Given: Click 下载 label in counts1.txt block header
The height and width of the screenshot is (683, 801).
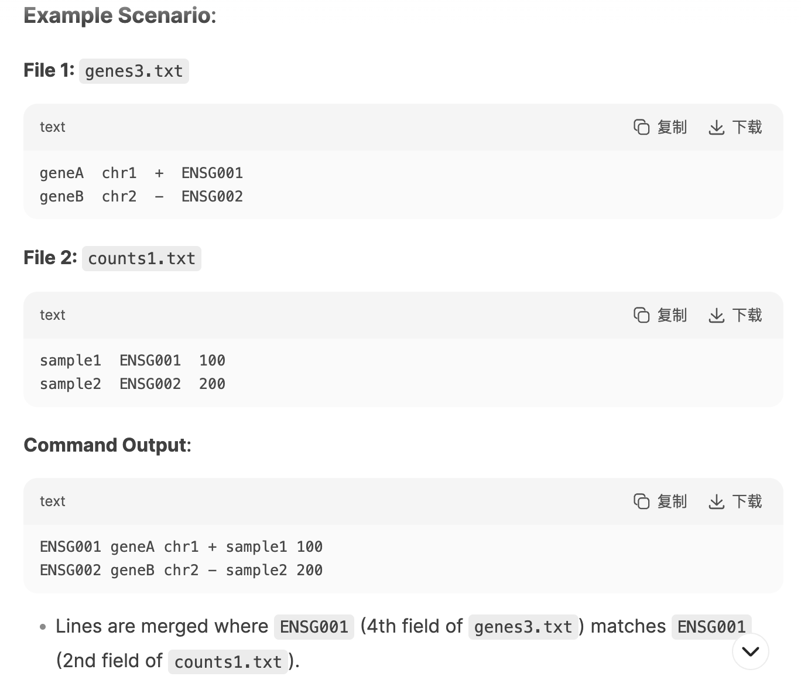Looking at the screenshot, I should point(747,315).
